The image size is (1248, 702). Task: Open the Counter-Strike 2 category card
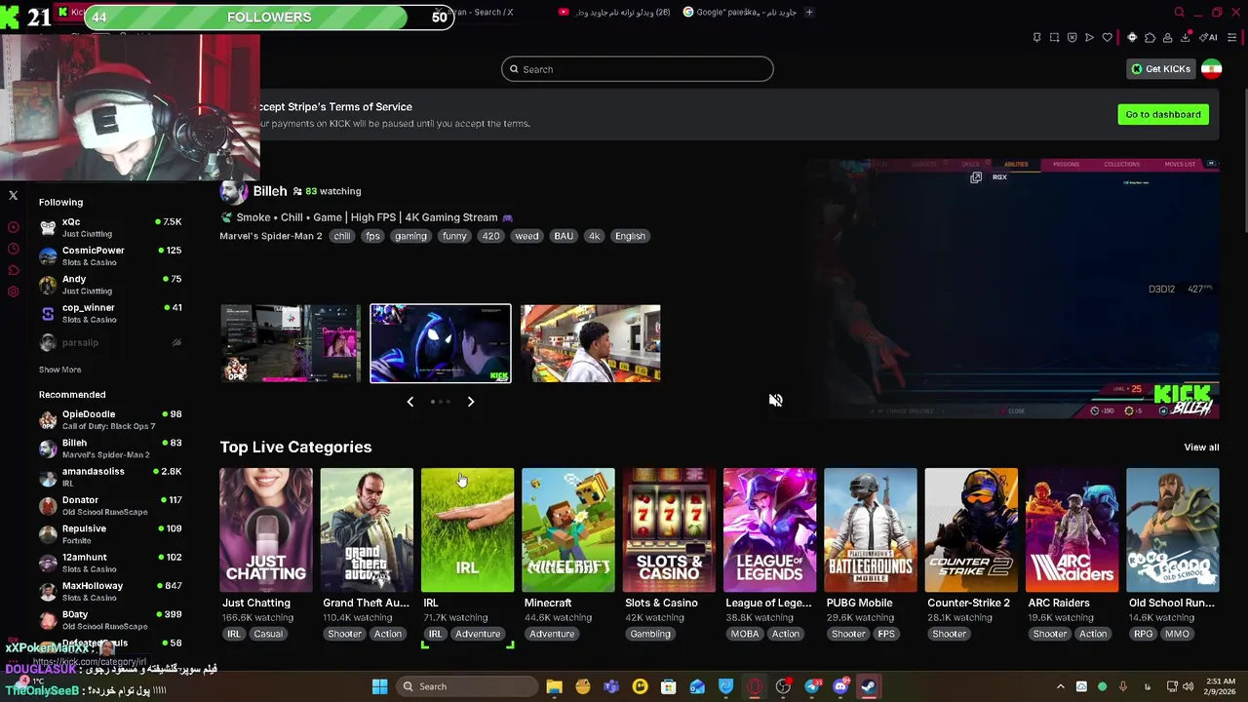click(971, 530)
